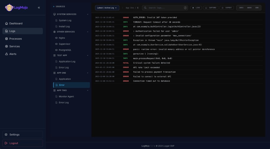Click the Services gear icon
This screenshot has height=149, width=270.
pyautogui.click(x=6, y=47)
